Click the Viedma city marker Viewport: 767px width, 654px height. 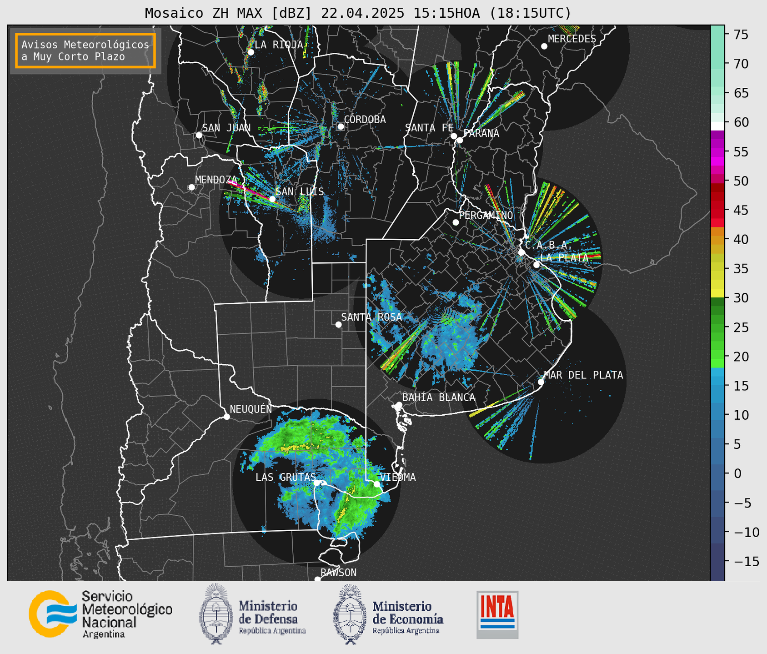tap(377, 484)
